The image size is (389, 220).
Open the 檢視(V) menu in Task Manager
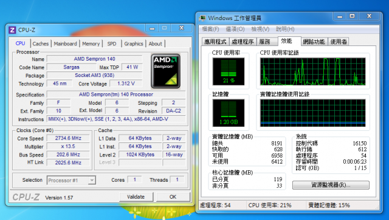260,29
